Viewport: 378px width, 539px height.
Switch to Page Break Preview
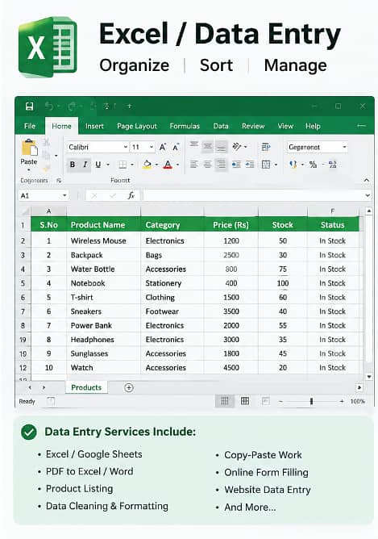point(266,401)
